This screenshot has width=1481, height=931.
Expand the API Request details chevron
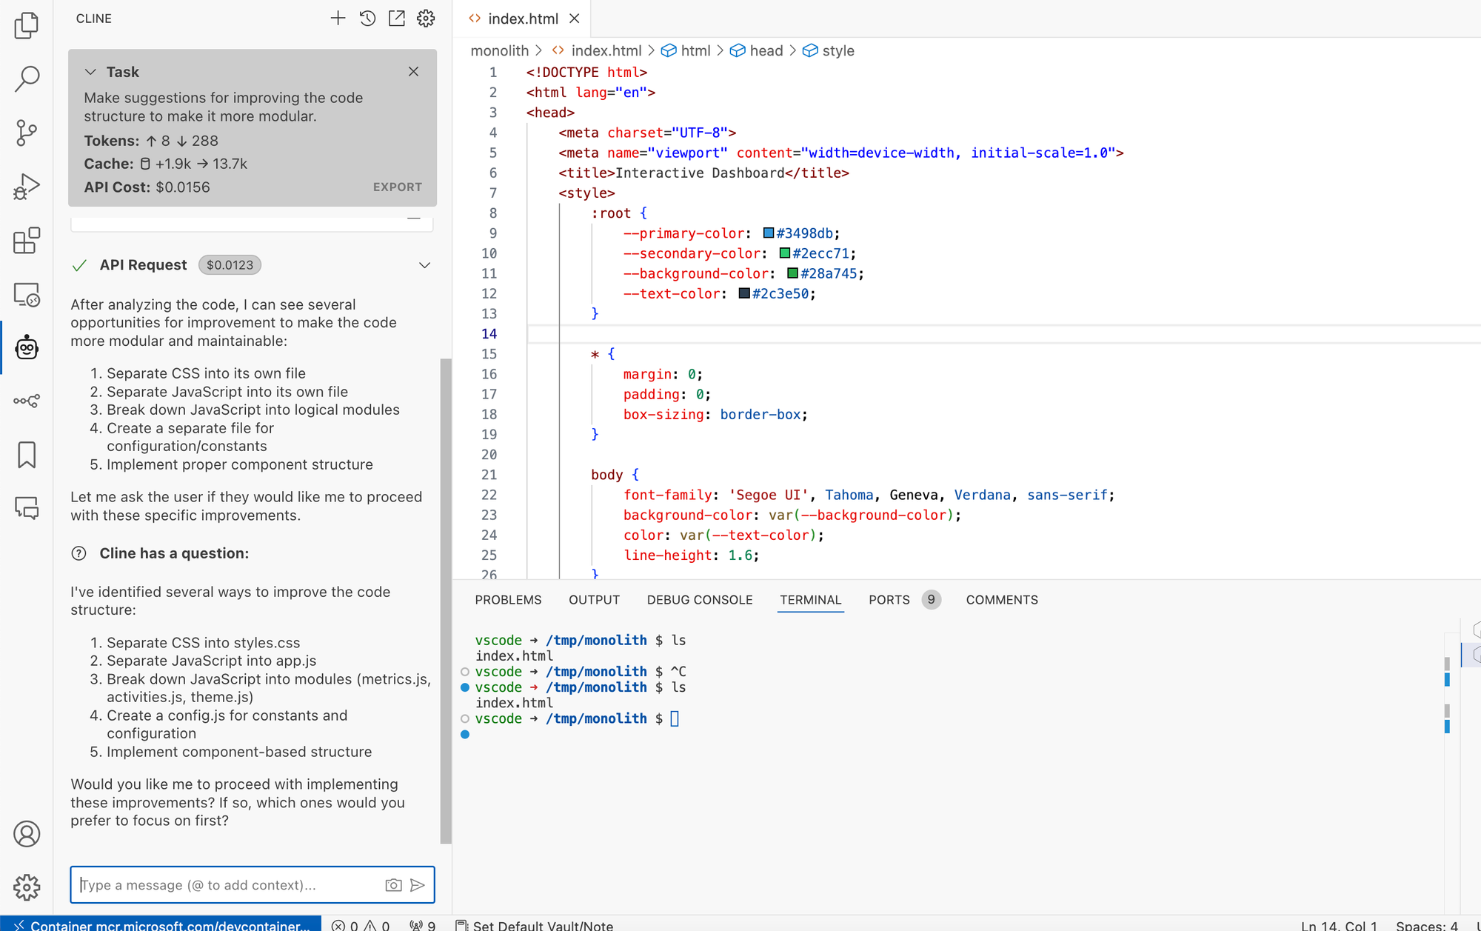(x=424, y=265)
